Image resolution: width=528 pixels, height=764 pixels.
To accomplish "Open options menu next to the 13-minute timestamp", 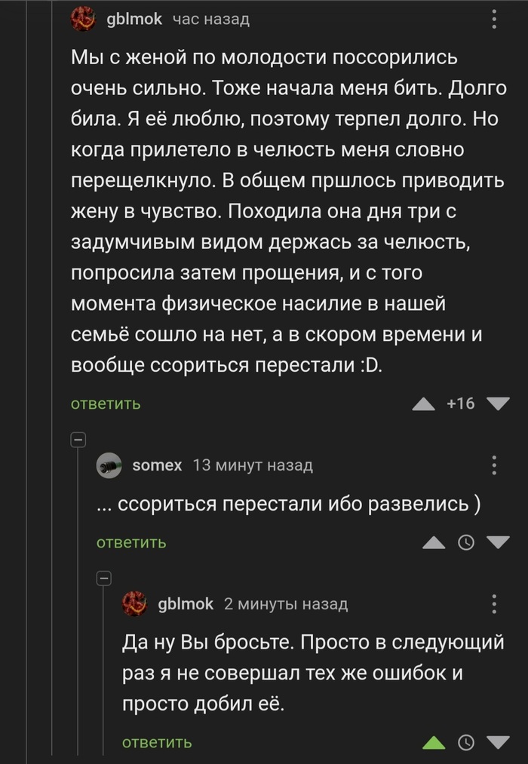I will click(494, 465).
